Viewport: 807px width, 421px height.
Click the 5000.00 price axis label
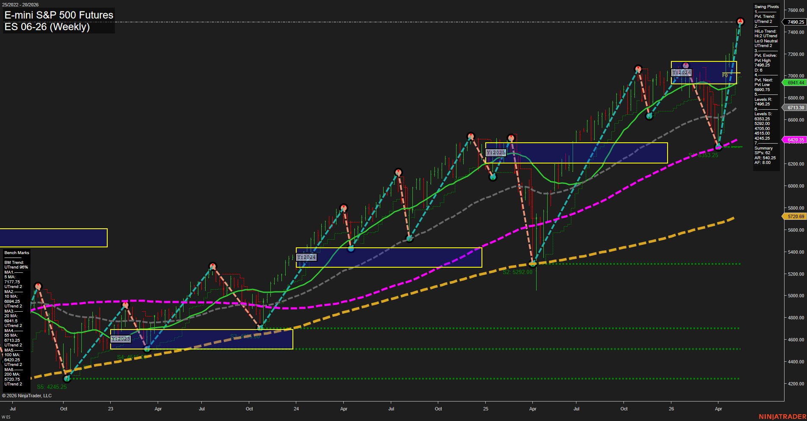(796, 296)
